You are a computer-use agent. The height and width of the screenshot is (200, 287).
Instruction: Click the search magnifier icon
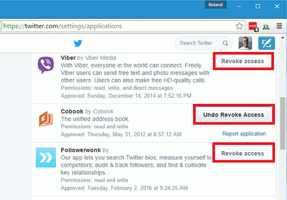[x=225, y=43]
